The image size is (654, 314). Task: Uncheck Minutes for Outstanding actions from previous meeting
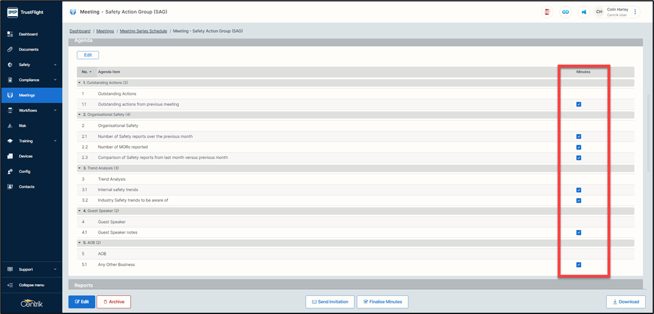[x=579, y=105]
